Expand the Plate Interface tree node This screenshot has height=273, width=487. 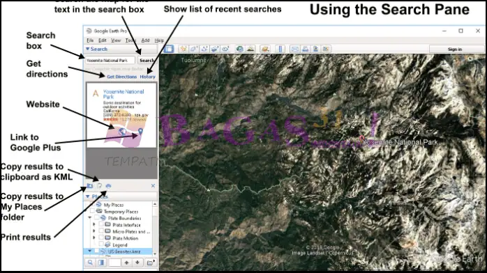click(94, 224)
